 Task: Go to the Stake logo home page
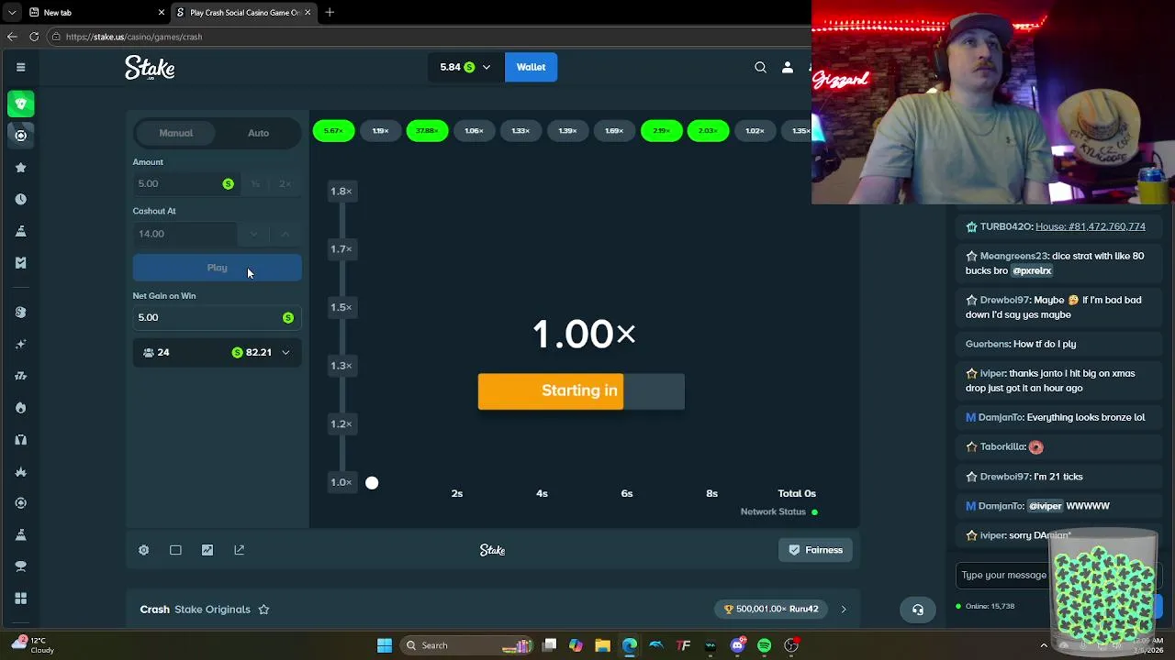tap(150, 68)
